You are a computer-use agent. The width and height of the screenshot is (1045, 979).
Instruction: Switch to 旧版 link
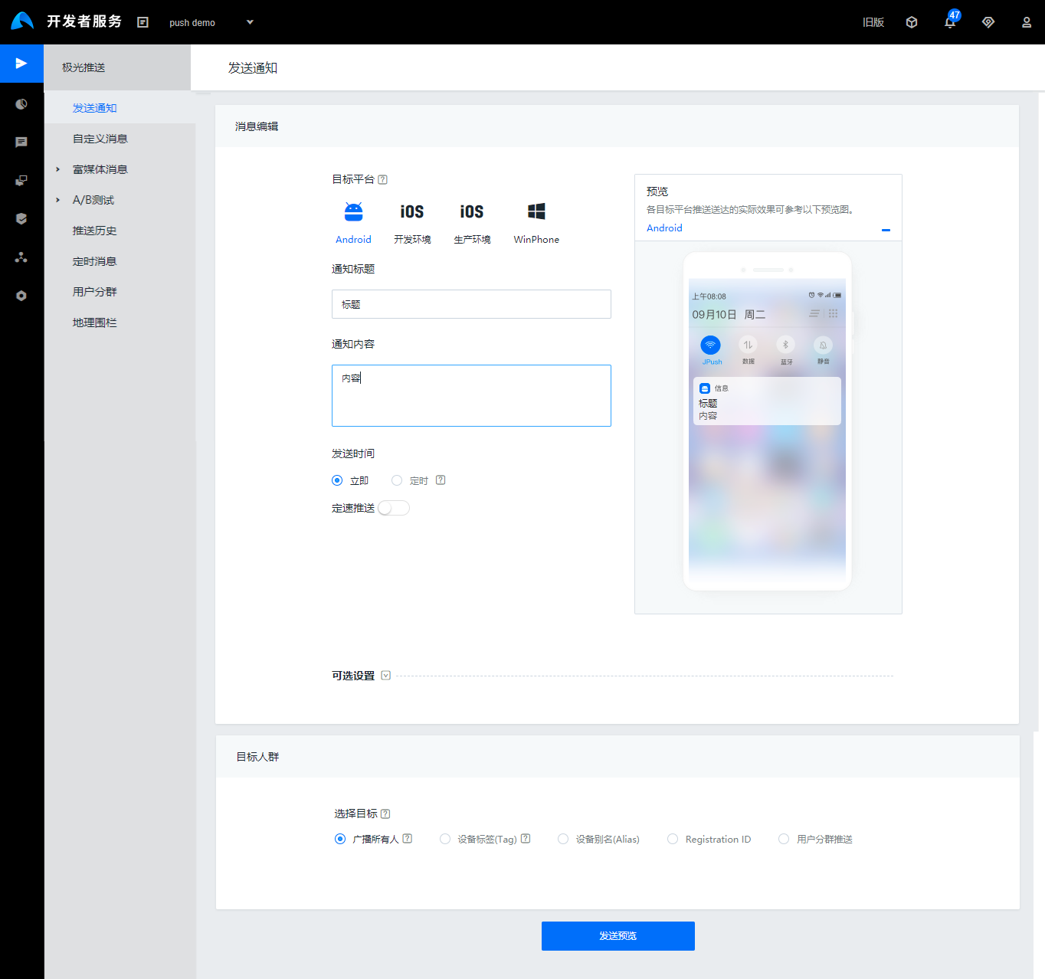point(873,22)
